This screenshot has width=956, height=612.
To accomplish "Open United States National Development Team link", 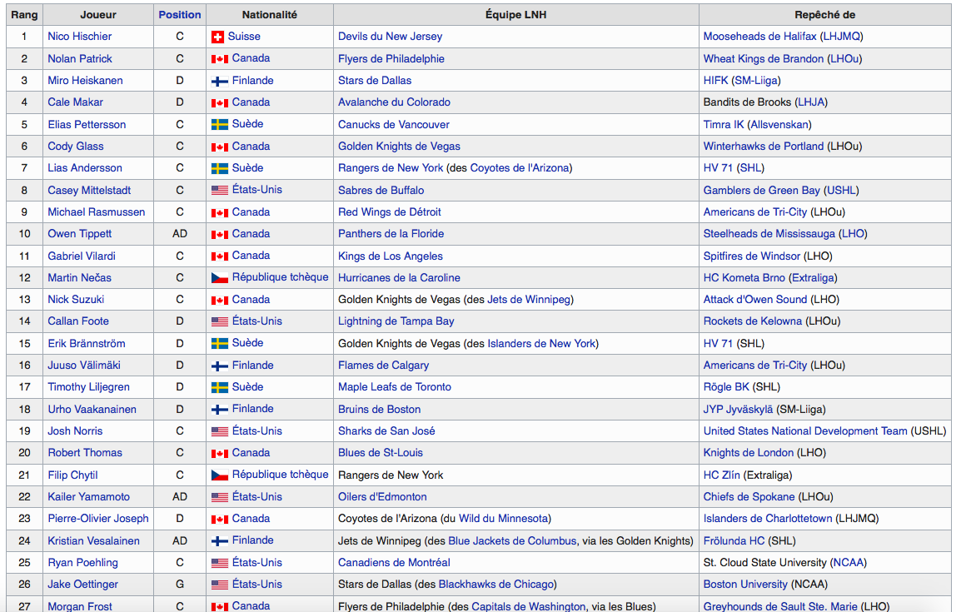I will (x=805, y=431).
